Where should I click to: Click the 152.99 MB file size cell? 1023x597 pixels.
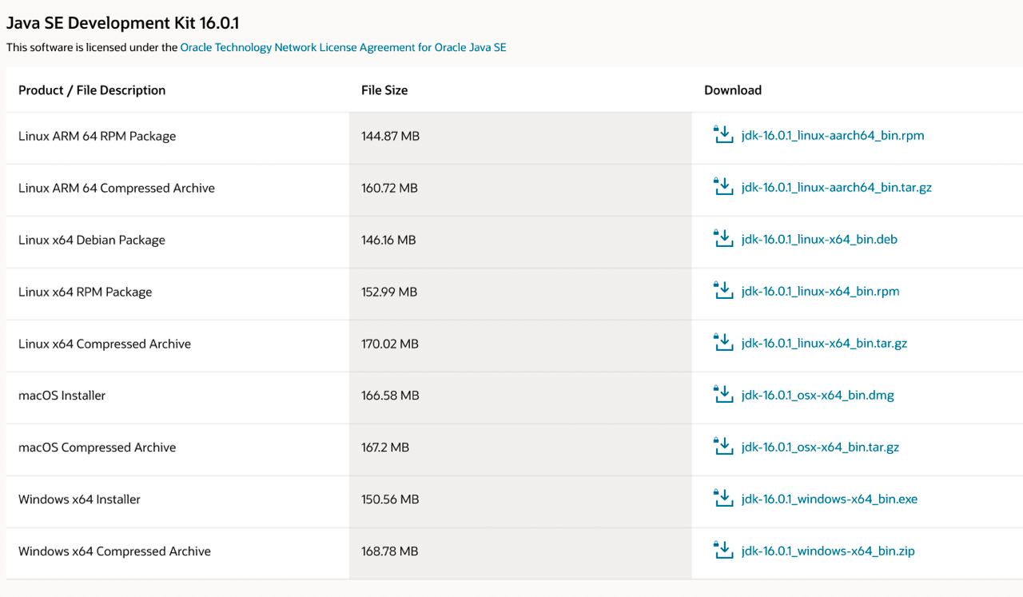(520, 292)
